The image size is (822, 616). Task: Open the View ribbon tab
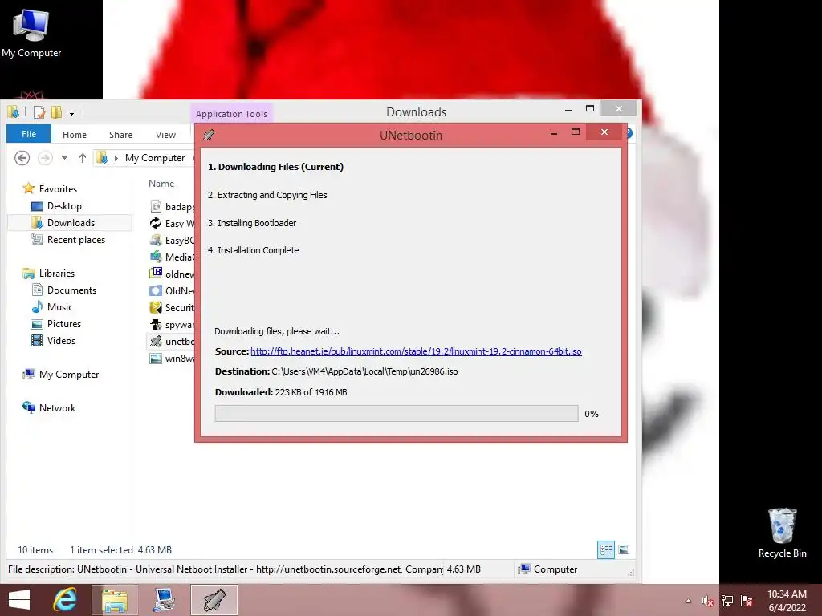pos(165,135)
